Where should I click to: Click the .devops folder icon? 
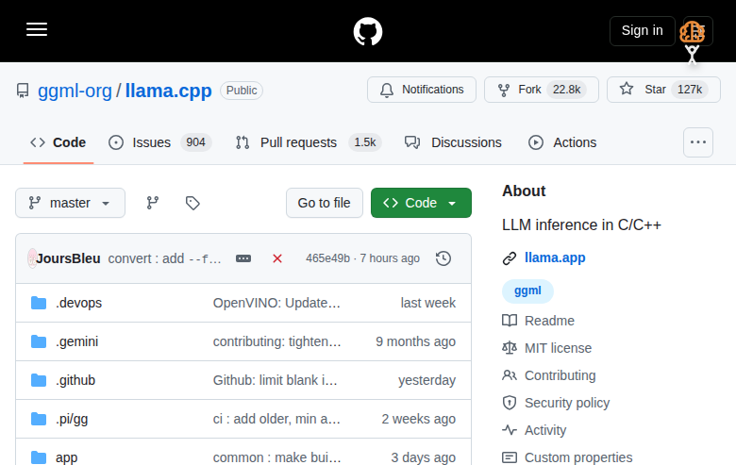tap(39, 303)
